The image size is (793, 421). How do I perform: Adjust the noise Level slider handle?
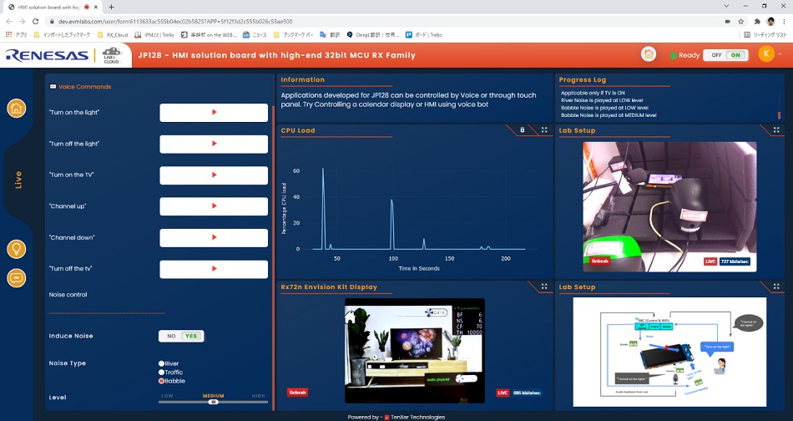tap(213, 402)
